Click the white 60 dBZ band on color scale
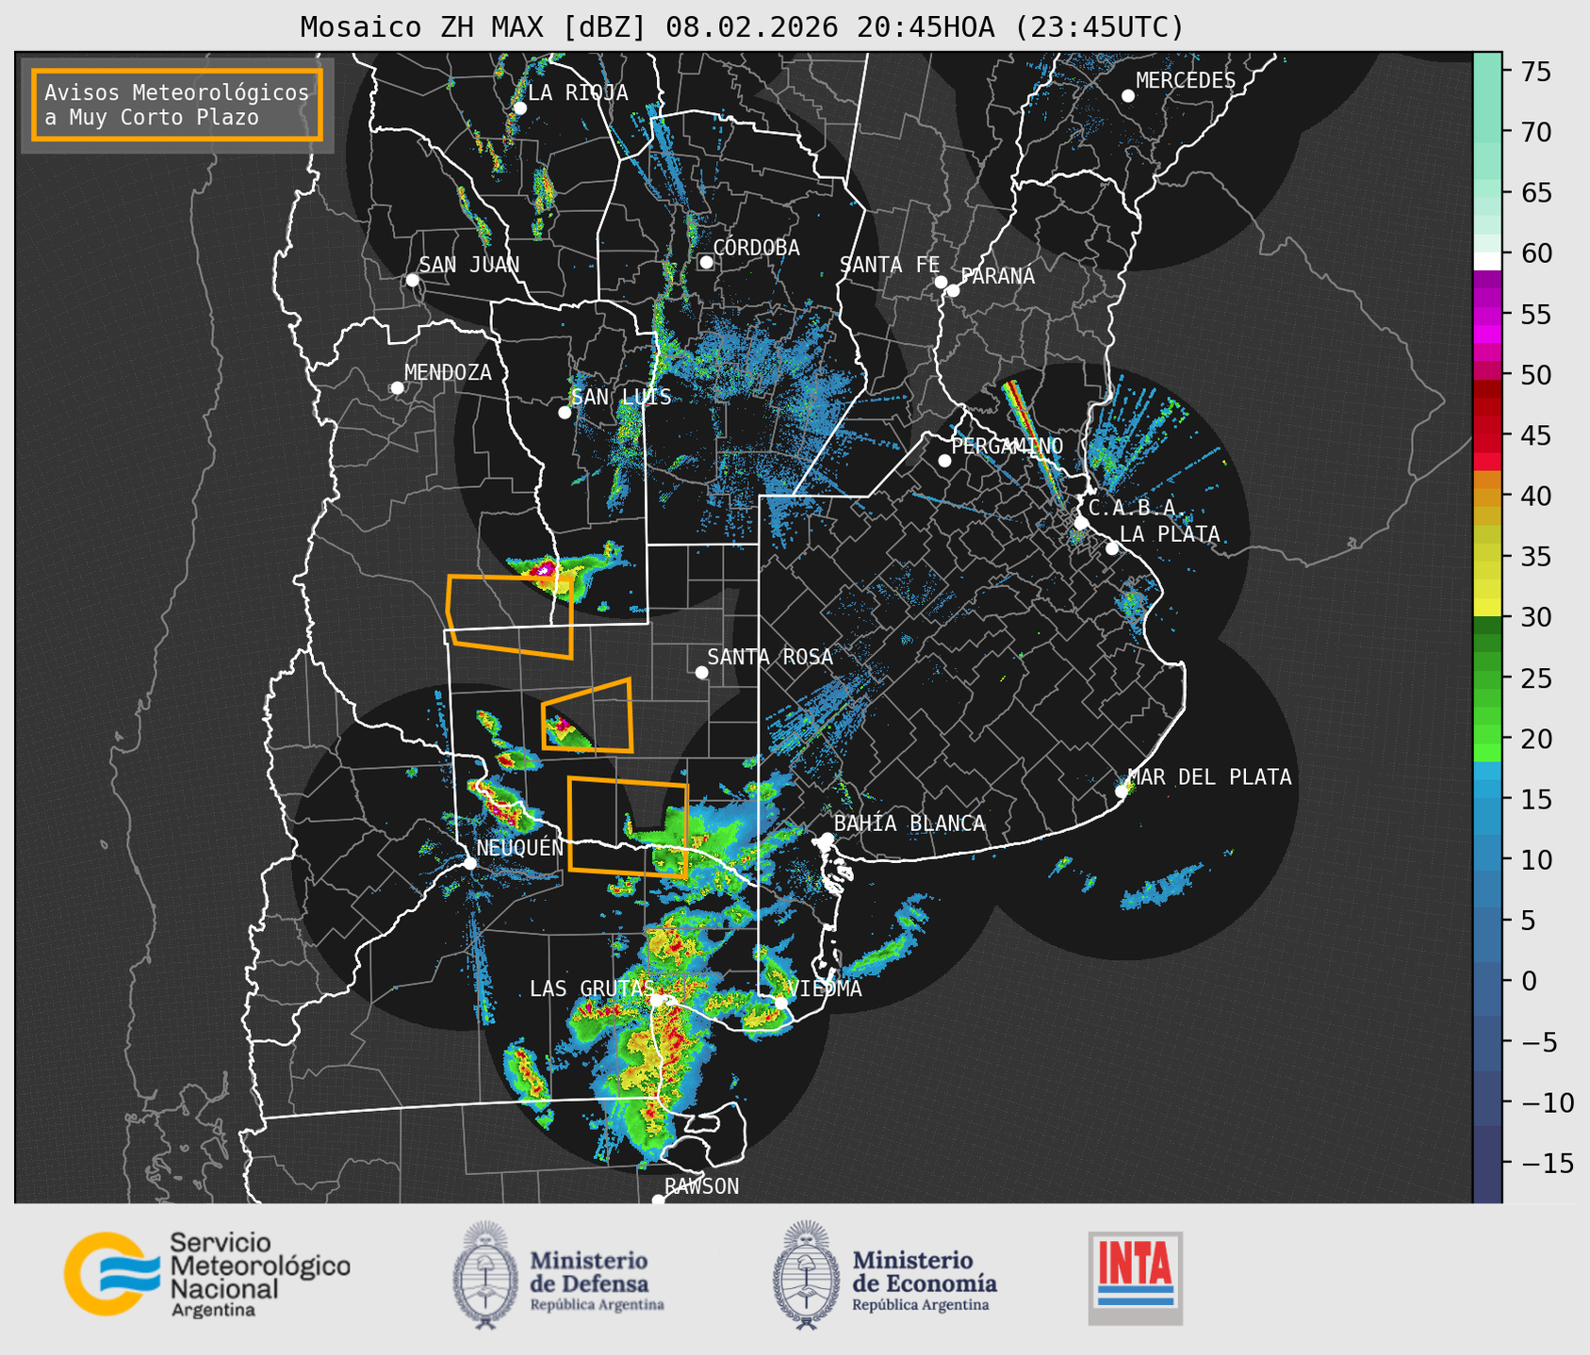Image resolution: width=1590 pixels, height=1355 pixels. [x=1487, y=261]
